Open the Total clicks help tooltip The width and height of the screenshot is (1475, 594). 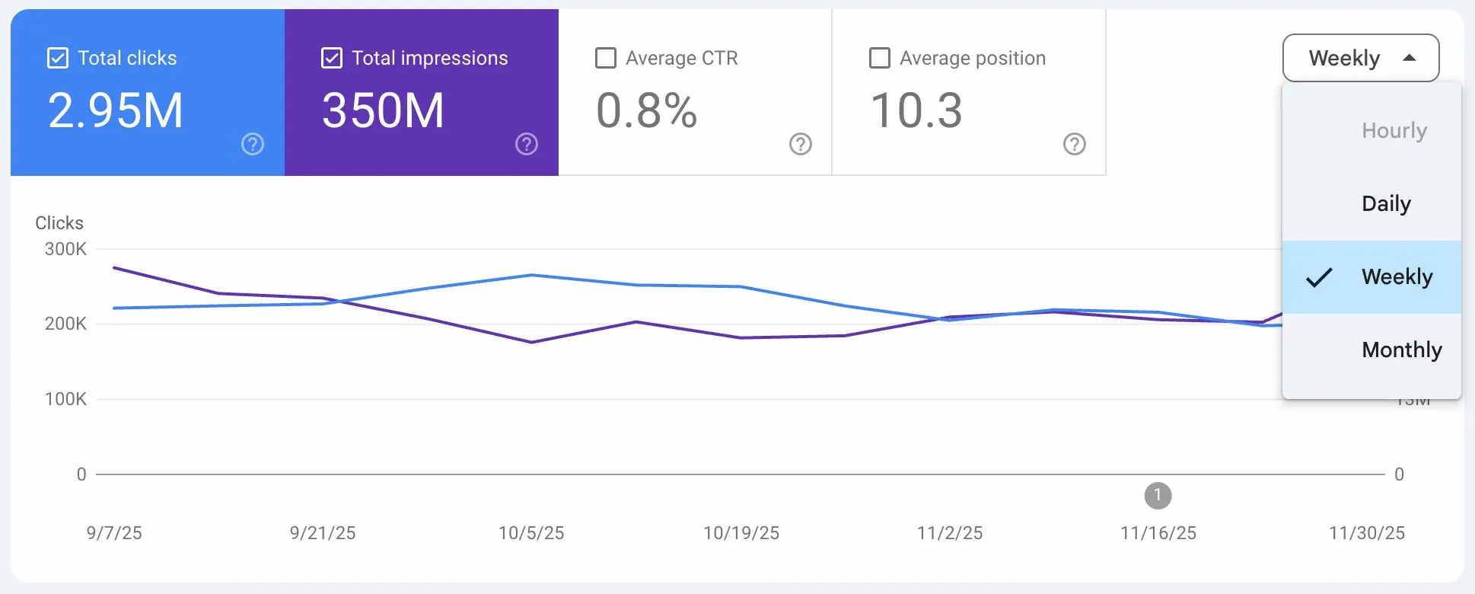click(x=252, y=143)
